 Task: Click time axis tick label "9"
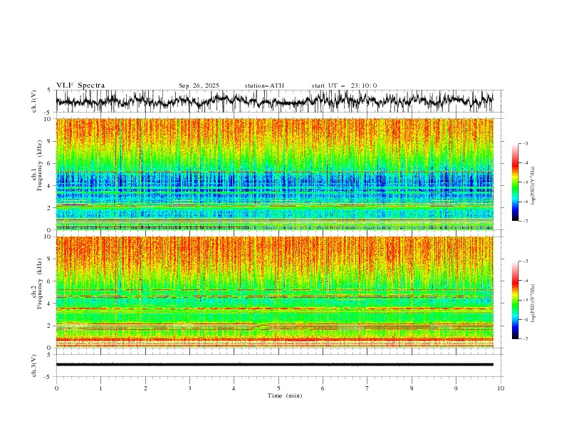click(456, 388)
